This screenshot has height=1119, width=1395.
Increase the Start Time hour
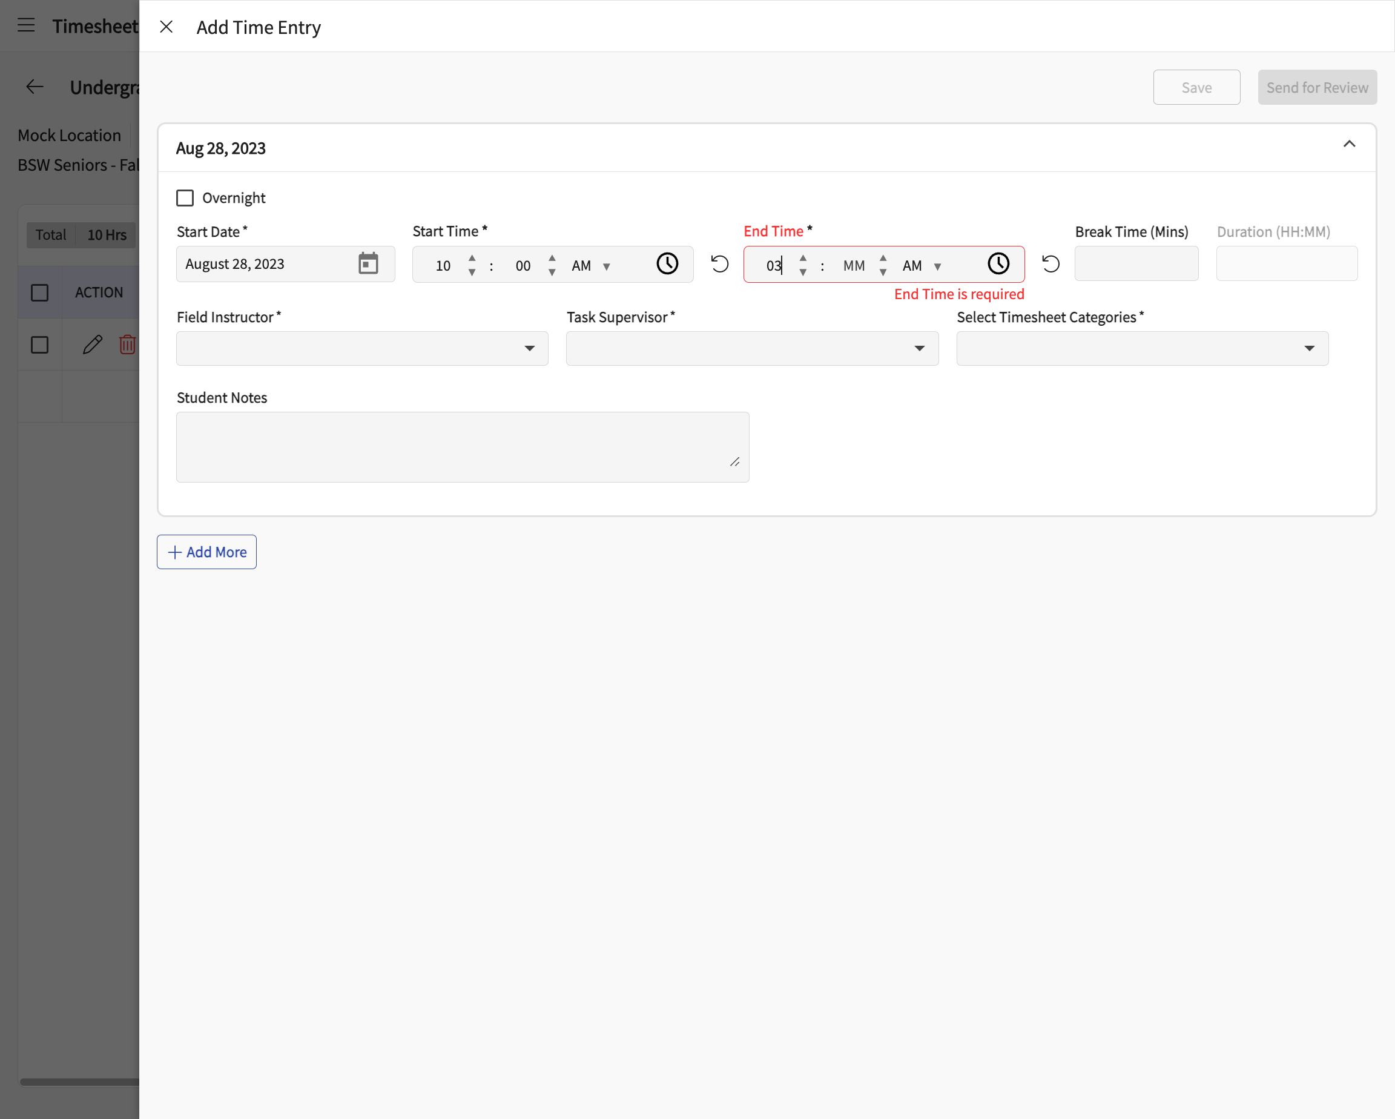tap(472, 257)
